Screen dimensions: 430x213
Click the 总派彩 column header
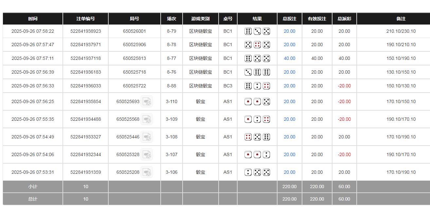pos(344,19)
